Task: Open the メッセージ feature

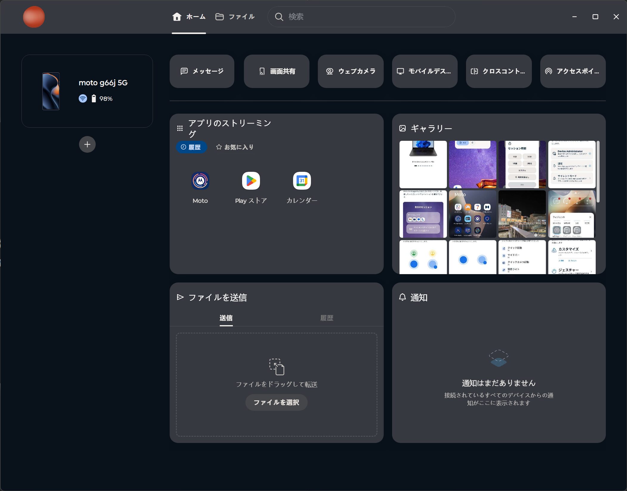Action: (202, 71)
